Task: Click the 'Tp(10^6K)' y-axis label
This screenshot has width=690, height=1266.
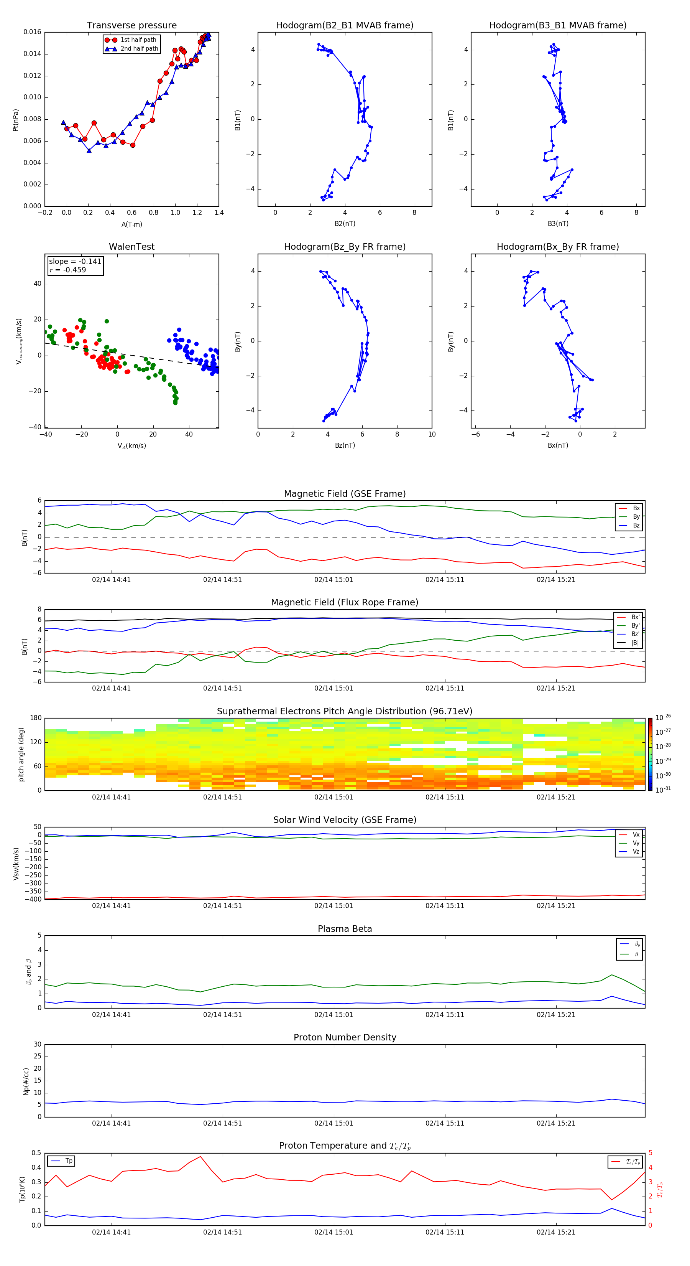Action: tap(22, 1189)
